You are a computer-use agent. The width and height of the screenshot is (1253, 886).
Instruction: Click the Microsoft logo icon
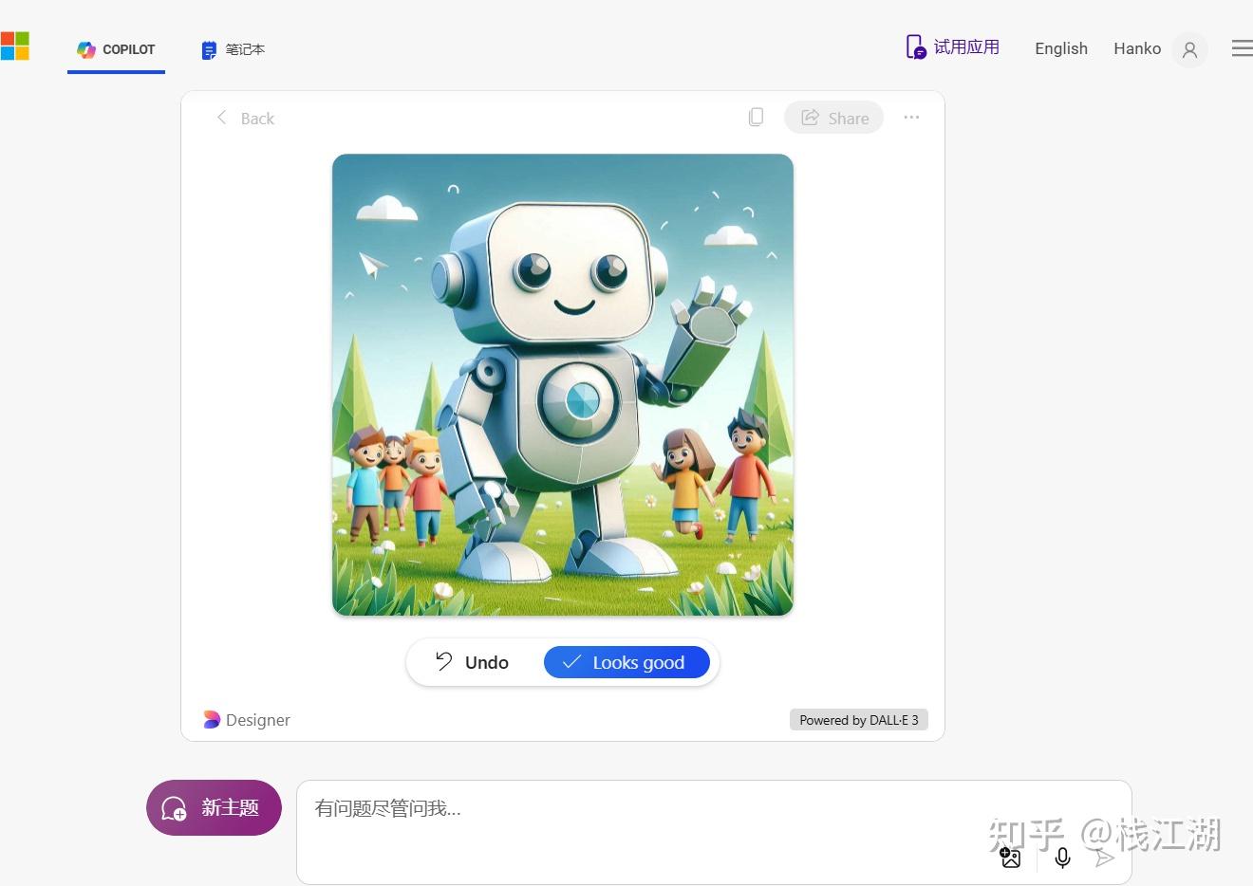(x=14, y=46)
